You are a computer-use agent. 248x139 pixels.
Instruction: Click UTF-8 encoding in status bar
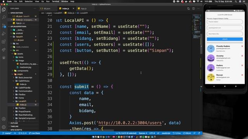152,133
